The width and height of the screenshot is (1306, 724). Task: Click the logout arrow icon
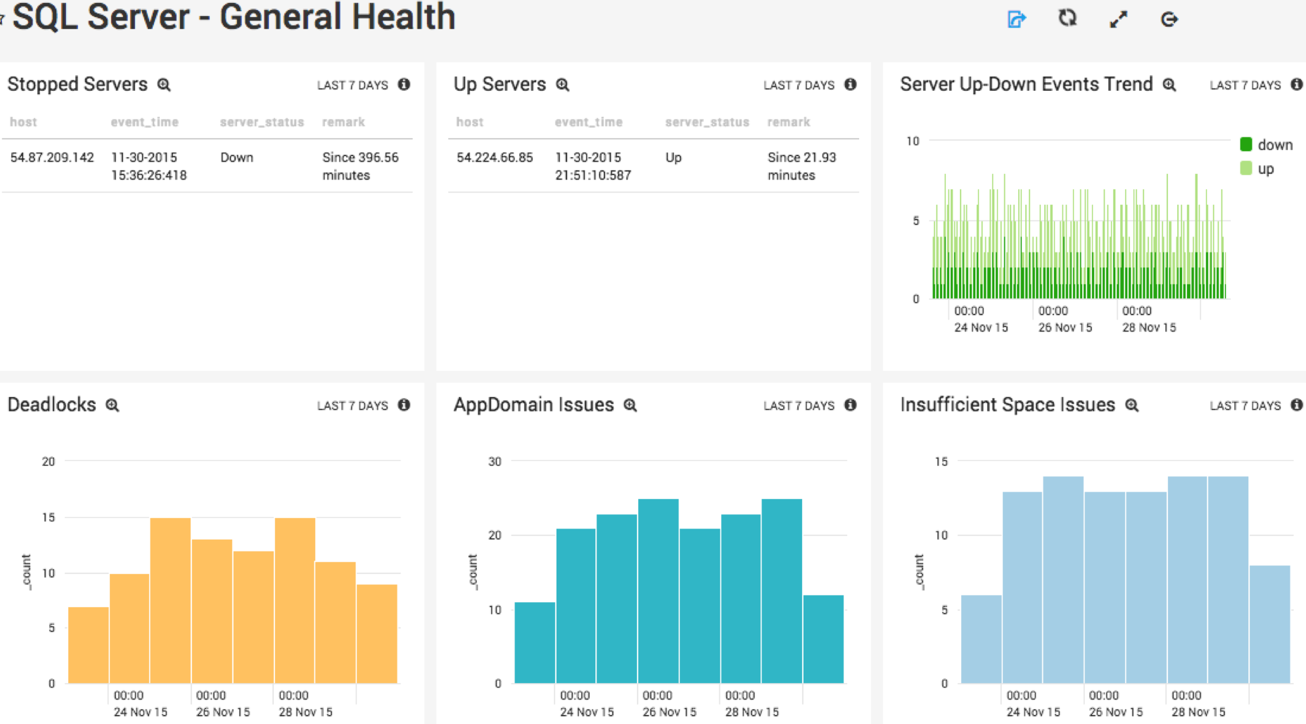[x=1169, y=19]
